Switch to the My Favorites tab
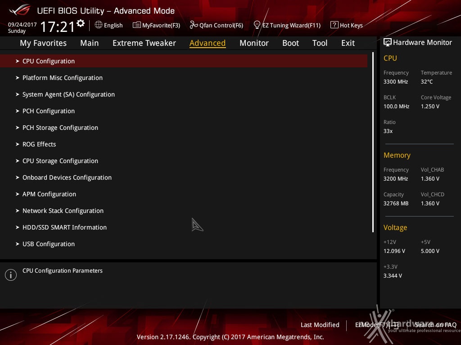The image size is (461, 345). point(43,43)
